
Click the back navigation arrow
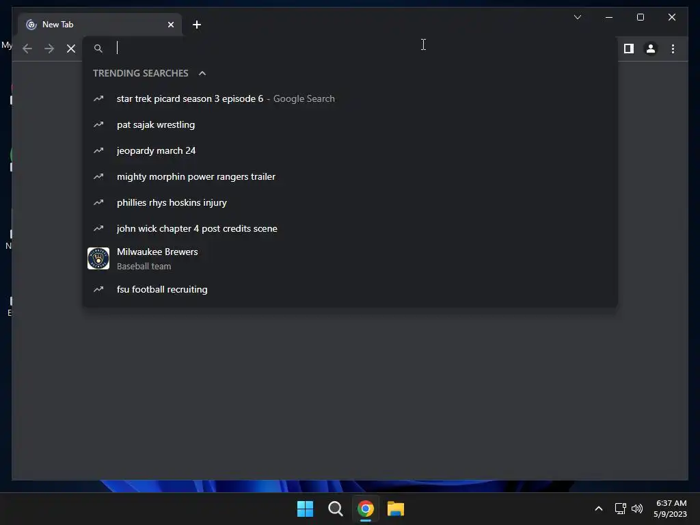pos(27,49)
